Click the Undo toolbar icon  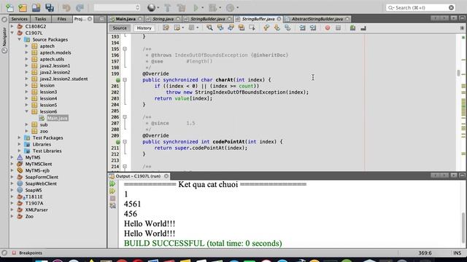pos(66,7)
